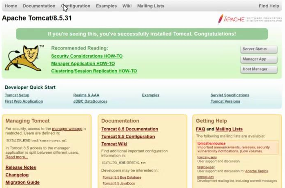Screen dimensions: 285x188
Task: Click the $CATALINA_HOME/RUNNING.txt path text
Action: pos(124,163)
